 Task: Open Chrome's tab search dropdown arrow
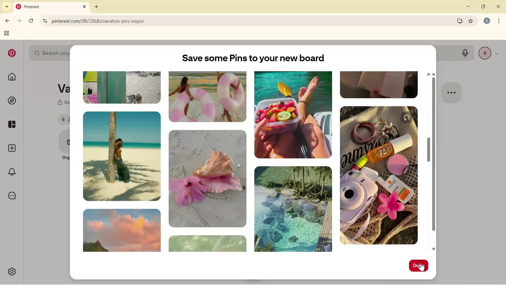7,6
